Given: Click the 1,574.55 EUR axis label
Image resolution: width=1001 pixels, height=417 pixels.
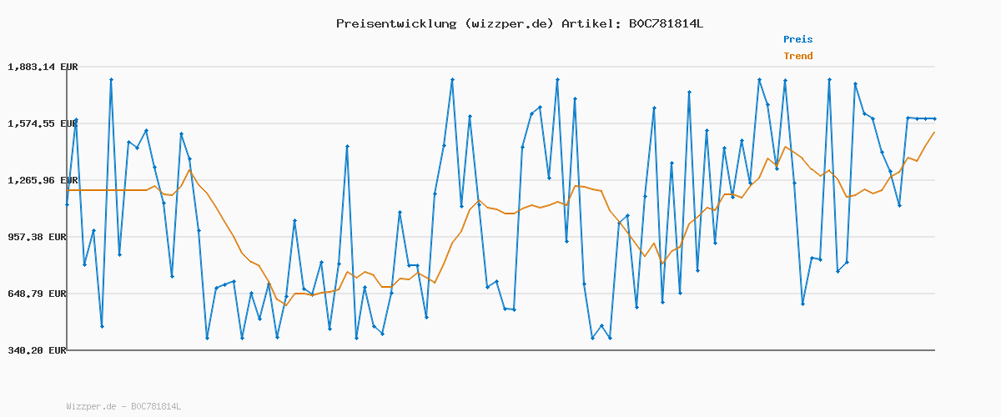Looking at the screenshot, I should point(42,123).
